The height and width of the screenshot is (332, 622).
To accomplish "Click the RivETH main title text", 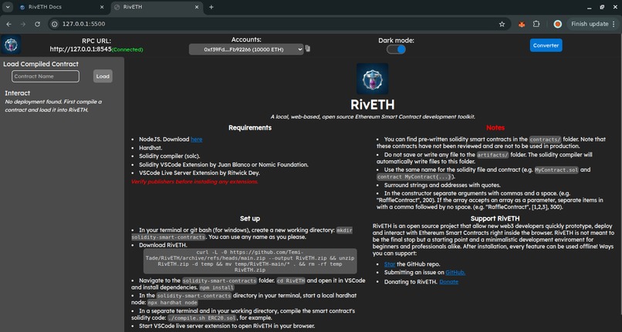I will (x=372, y=105).
